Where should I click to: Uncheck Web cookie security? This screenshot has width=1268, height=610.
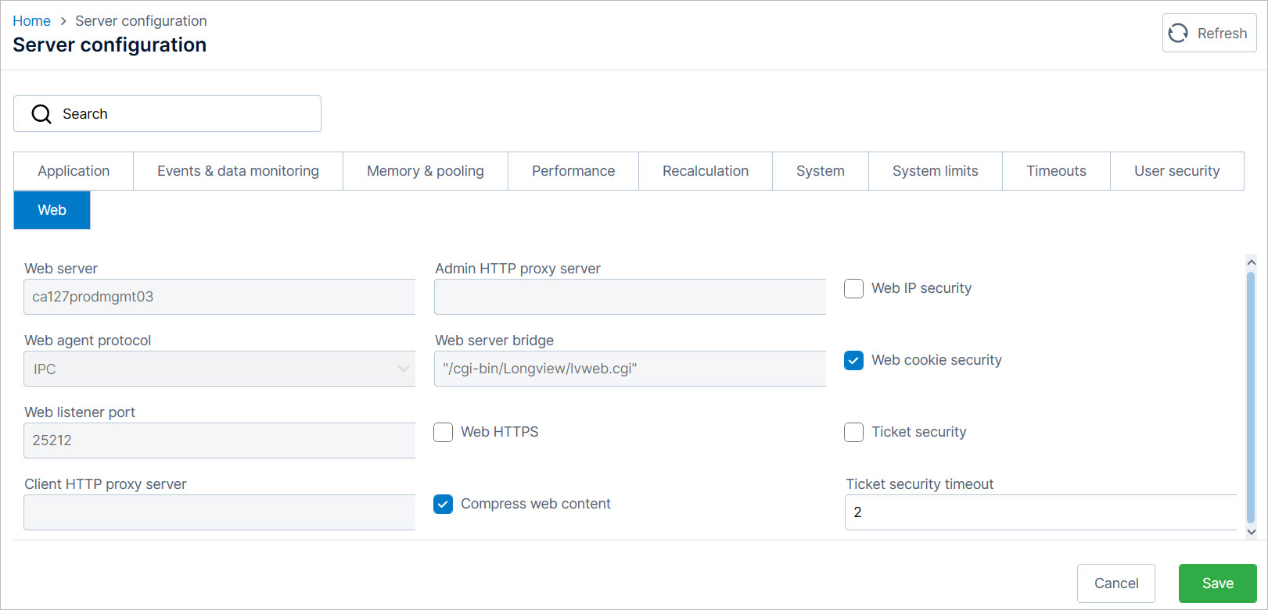coord(854,360)
